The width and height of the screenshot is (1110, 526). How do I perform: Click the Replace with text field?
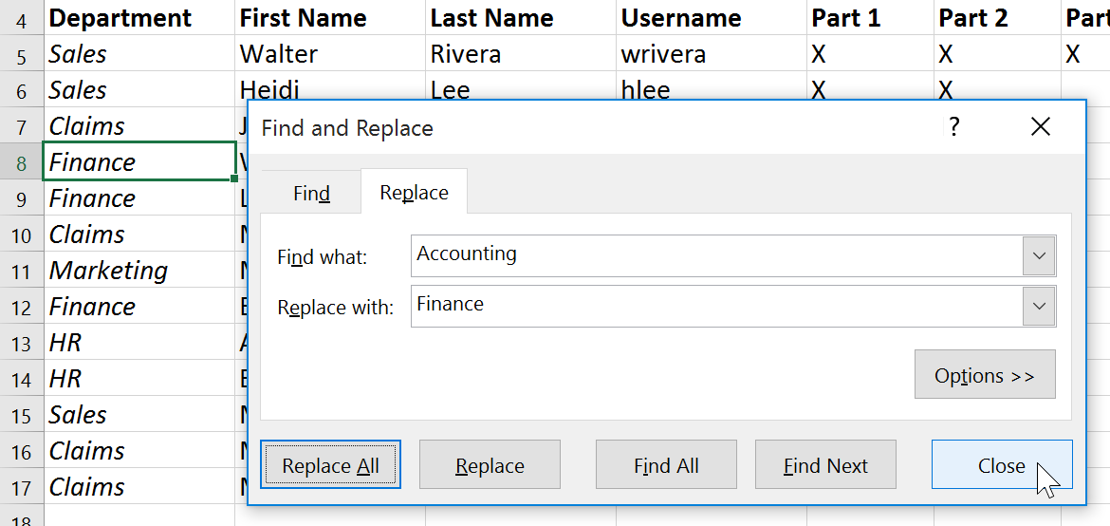click(x=716, y=306)
